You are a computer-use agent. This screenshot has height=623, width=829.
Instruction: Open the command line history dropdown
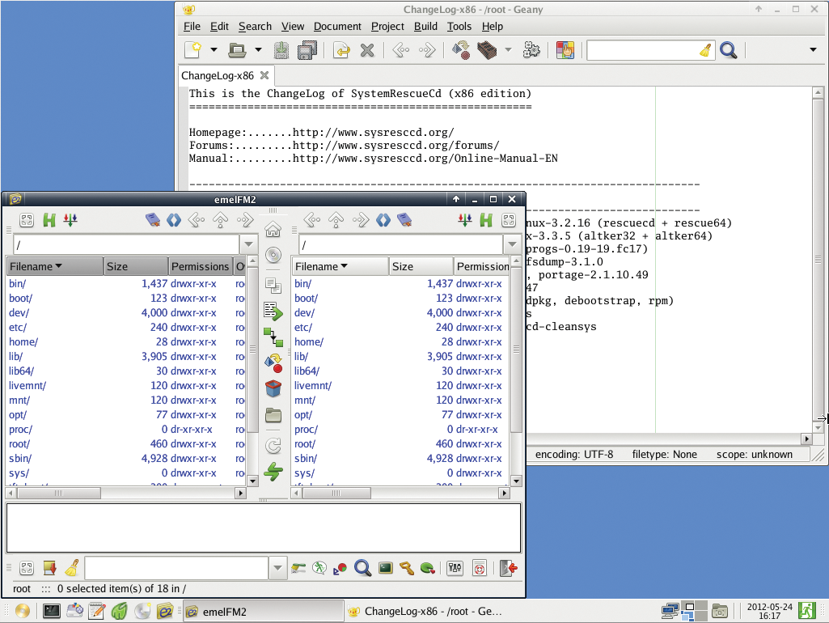[x=278, y=568]
